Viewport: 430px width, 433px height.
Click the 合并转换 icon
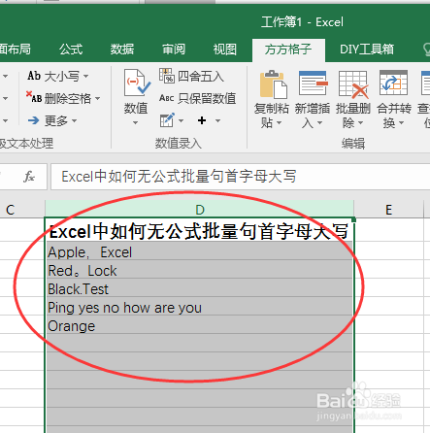pyautogui.click(x=393, y=83)
